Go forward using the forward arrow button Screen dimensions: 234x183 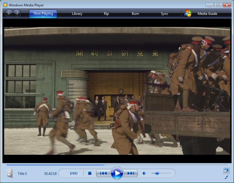tap(17, 13)
